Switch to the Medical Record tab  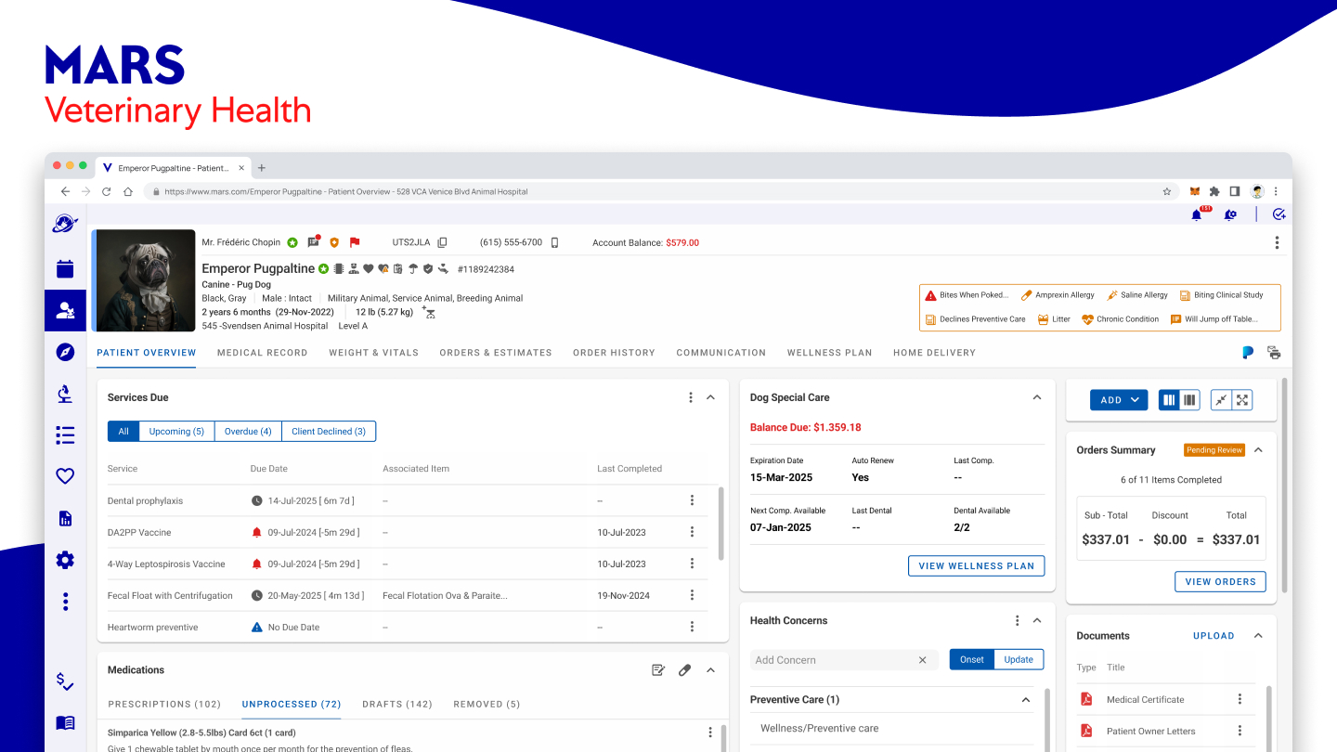tap(263, 353)
